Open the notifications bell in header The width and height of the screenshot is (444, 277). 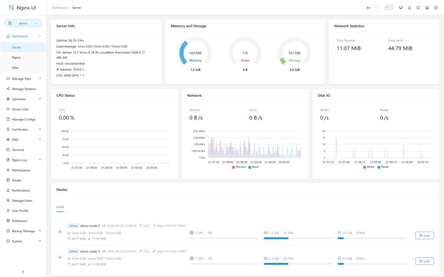409,8
